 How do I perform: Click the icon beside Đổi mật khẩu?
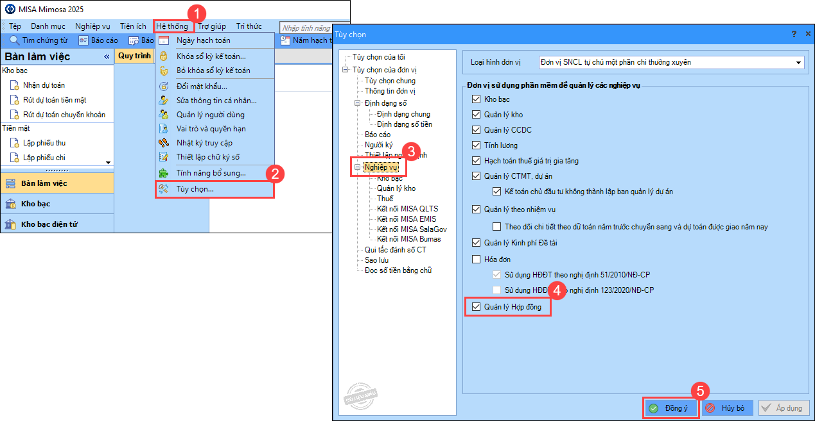pos(164,86)
